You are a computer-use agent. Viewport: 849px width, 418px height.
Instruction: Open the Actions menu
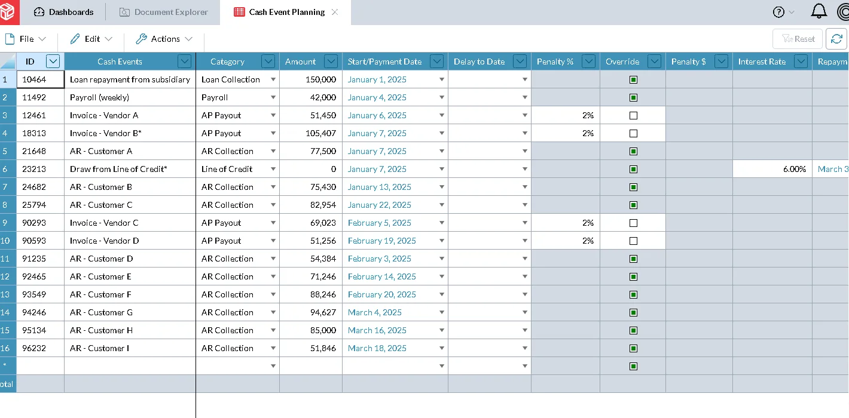coord(164,39)
